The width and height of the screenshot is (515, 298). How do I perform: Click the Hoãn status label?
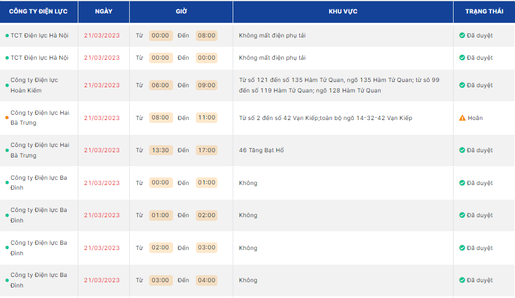coord(475,118)
